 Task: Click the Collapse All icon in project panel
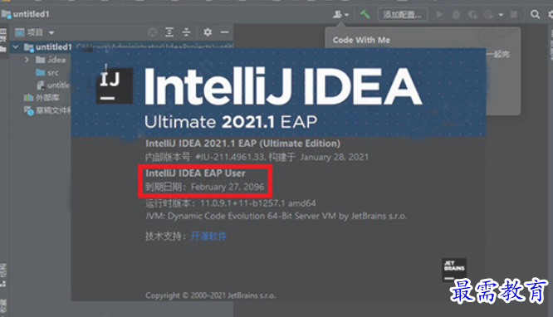pos(186,32)
